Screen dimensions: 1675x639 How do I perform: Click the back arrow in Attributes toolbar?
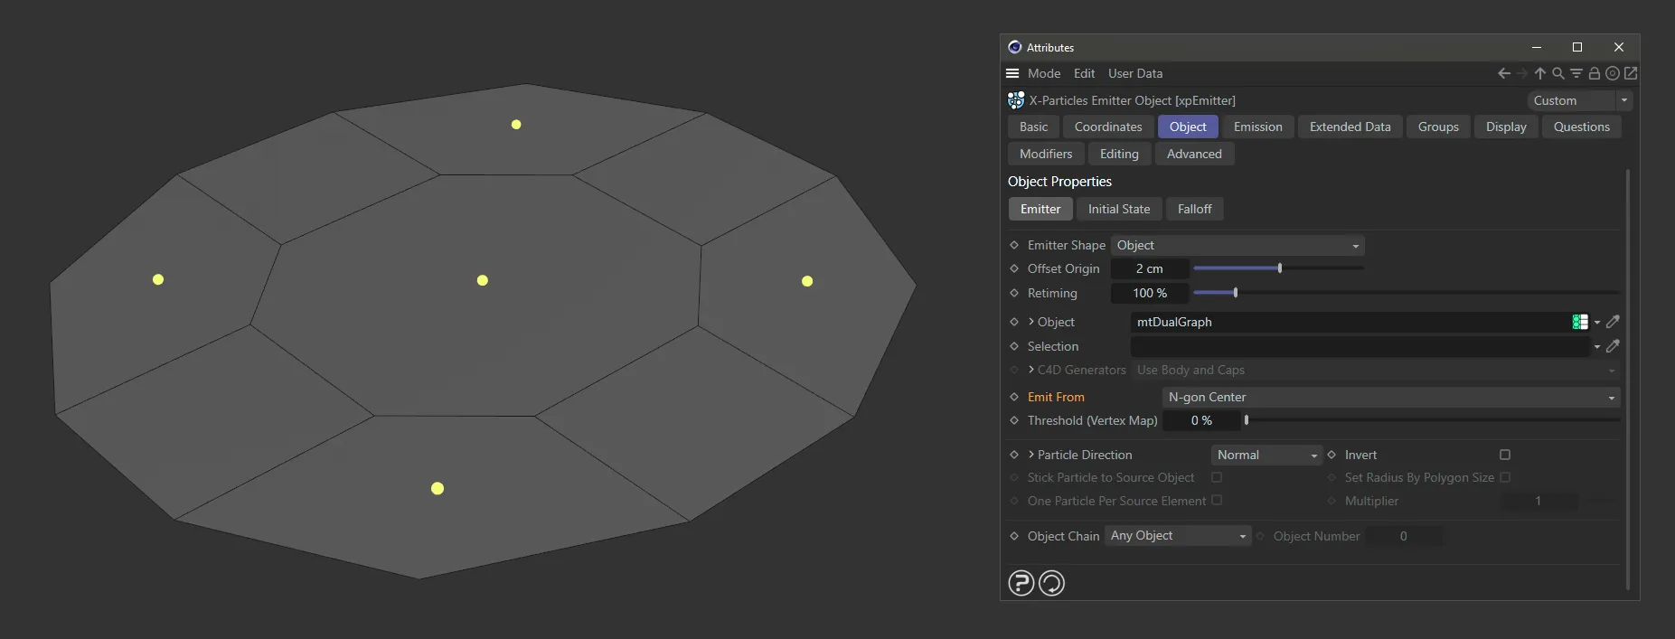click(x=1504, y=73)
